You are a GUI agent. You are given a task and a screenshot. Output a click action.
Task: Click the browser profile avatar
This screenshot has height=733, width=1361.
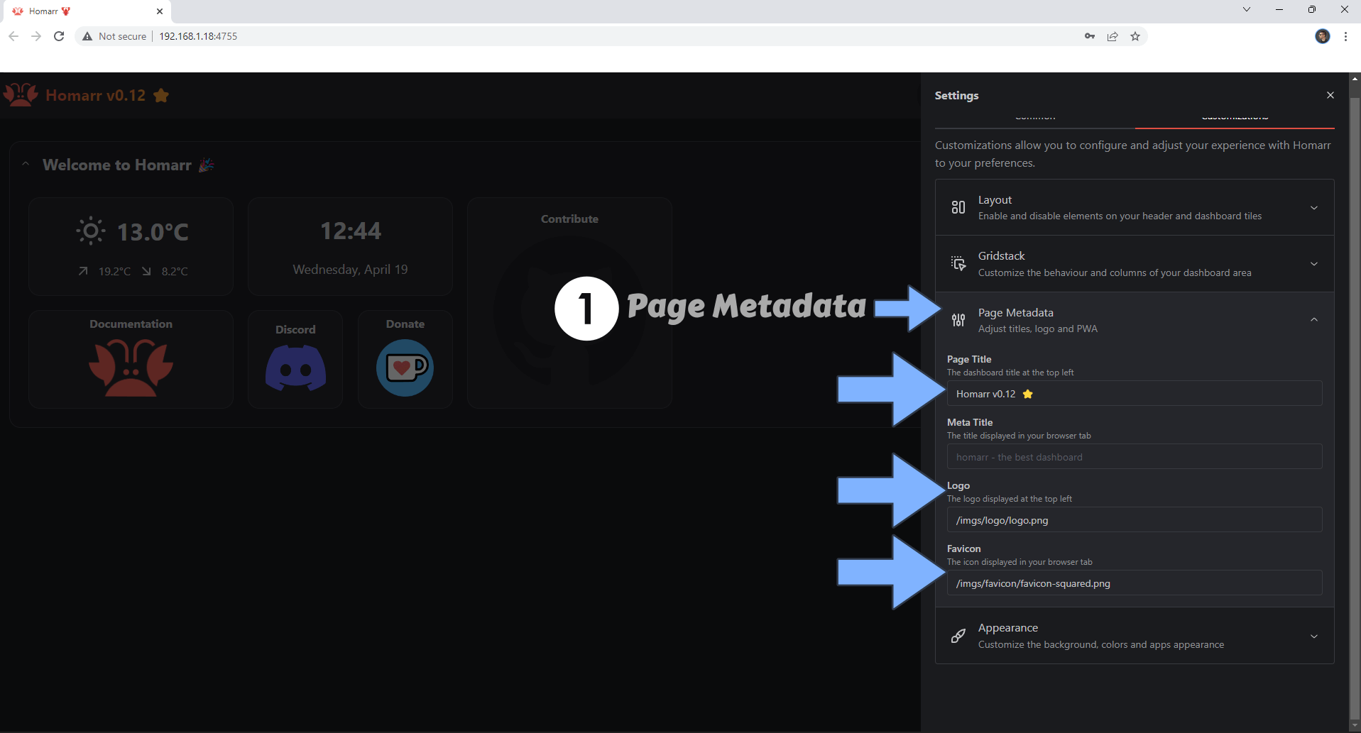pyautogui.click(x=1322, y=36)
